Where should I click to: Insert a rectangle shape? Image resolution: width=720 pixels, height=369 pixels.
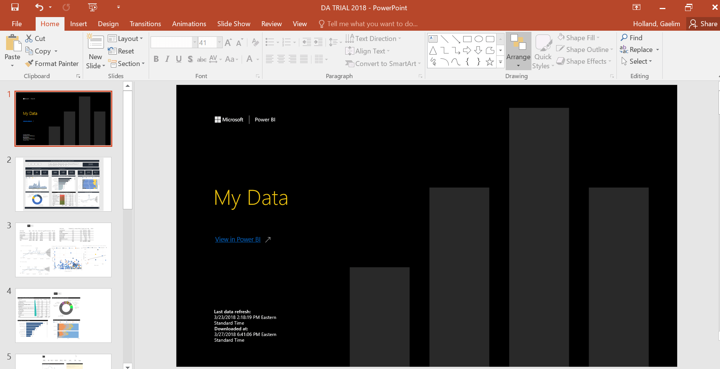[x=467, y=38]
